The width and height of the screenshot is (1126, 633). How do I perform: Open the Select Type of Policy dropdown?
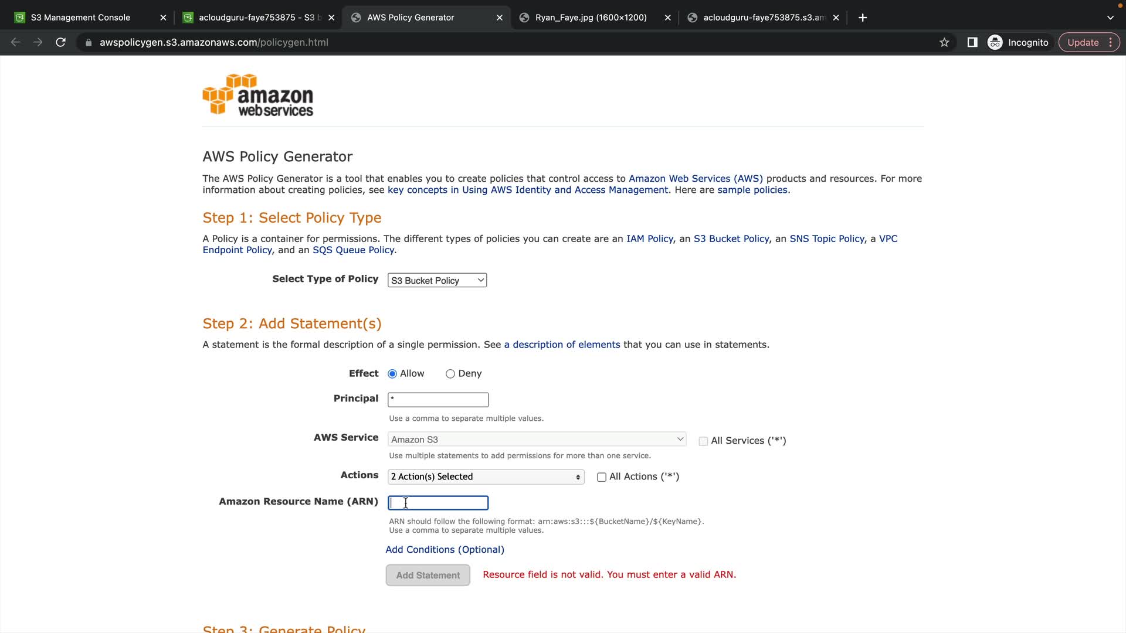pyautogui.click(x=437, y=281)
